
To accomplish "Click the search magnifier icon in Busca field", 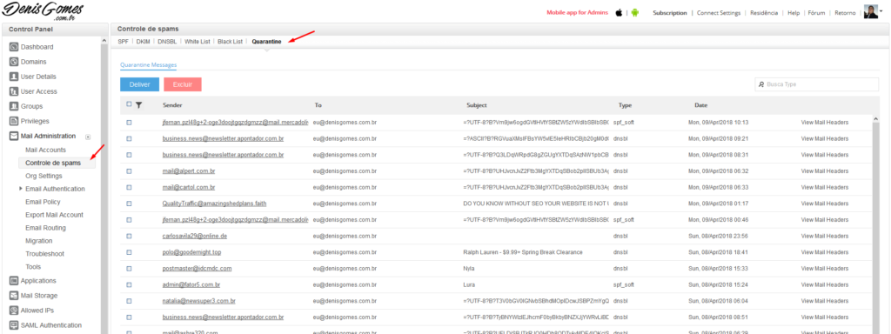I will point(761,84).
